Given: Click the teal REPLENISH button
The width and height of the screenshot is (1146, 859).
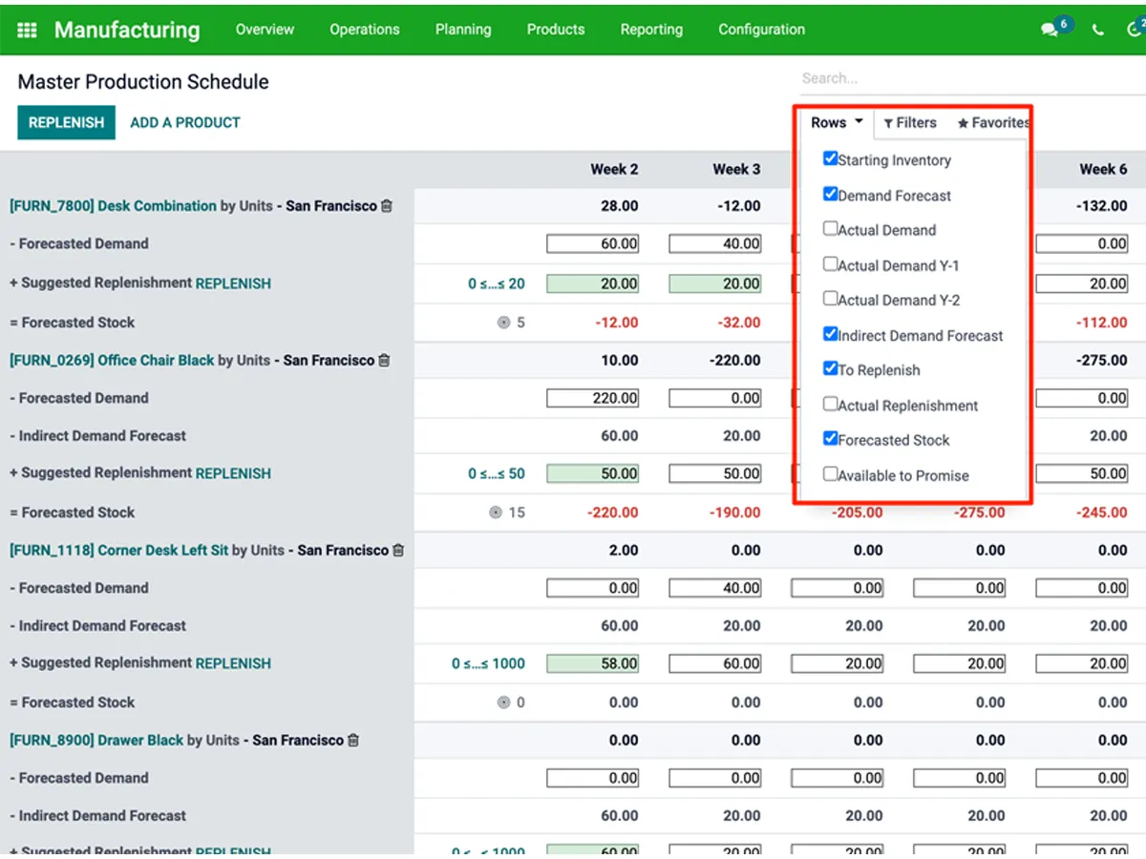Looking at the screenshot, I should [x=66, y=122].
